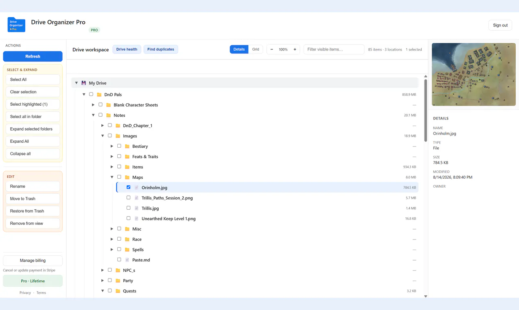Click the Blank Character Sheets folder icon

click(109, 105)
